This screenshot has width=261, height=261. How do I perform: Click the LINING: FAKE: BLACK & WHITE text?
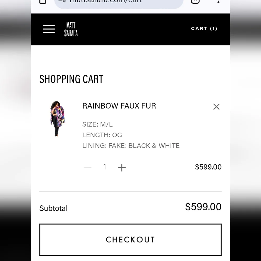click(131, 146)
